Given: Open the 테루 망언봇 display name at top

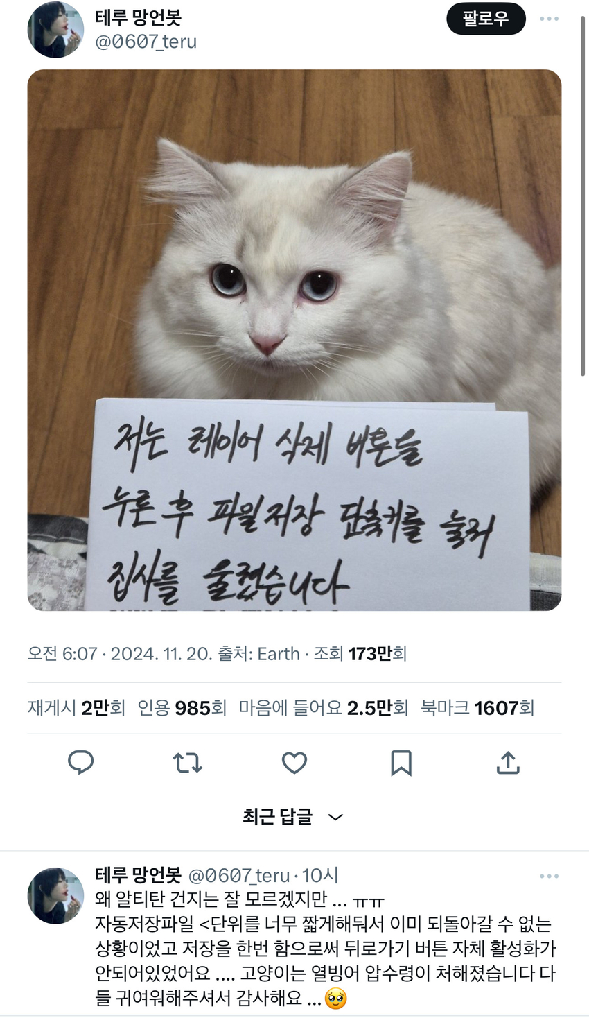Looking at the screenshot, I should [138, 18].
